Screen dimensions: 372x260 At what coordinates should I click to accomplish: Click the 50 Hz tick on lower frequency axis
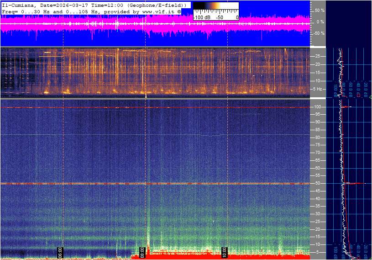pos(317,183)
